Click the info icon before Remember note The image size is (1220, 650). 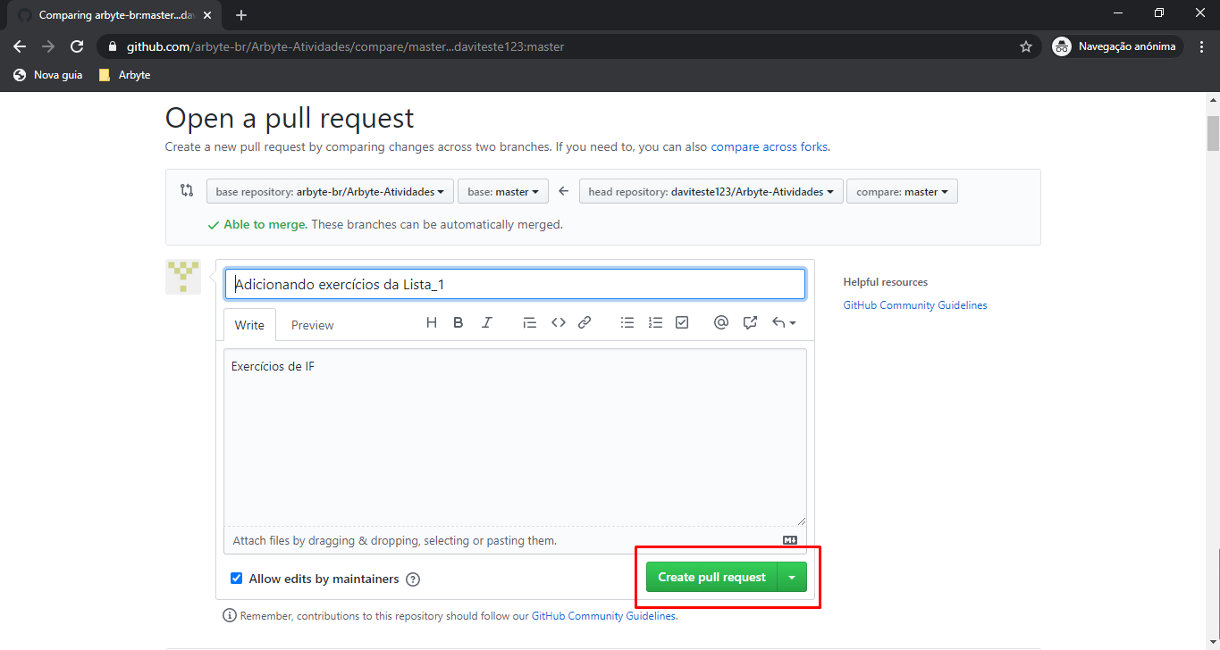point(230,616)
